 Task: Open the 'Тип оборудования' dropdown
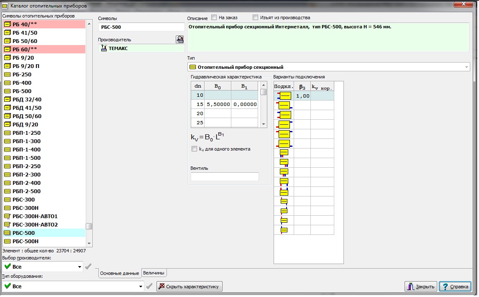(140, 286)
